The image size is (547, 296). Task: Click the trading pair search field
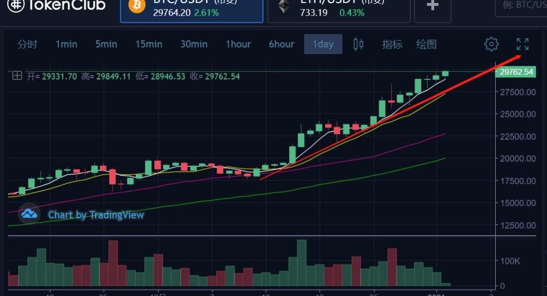click(x=522, y=6)
